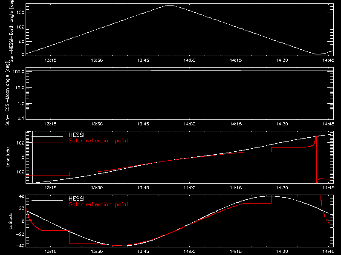Click the "13:30" time label under Latitude plot
341x255 pixels.
click(x=97, y=252)
